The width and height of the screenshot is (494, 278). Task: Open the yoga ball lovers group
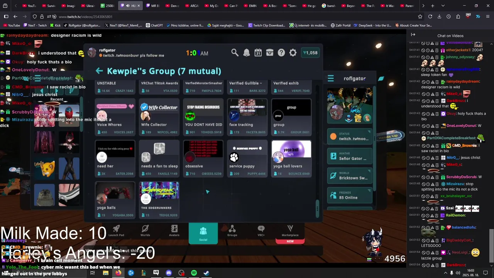[x=291, y=159]
